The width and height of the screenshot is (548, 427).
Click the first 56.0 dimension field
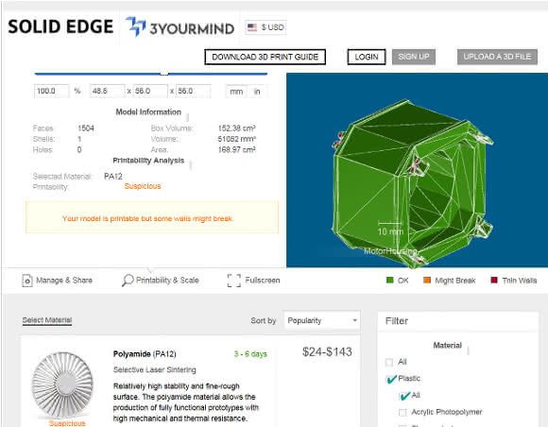tap(150, 92)
